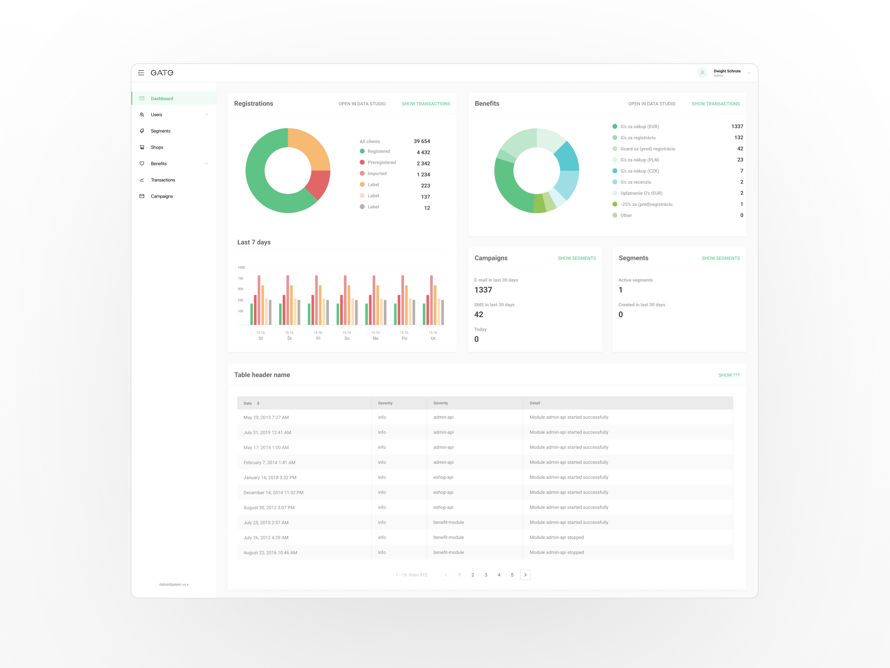Screen dimensions: 890x668
Task: Click the Campaigns envelope icon
Action: coord(141,196)
